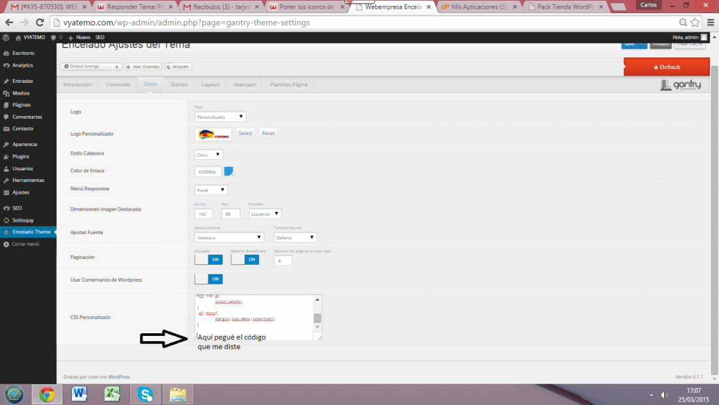
Task: Click the New Override button
Action: pos(142,67)
